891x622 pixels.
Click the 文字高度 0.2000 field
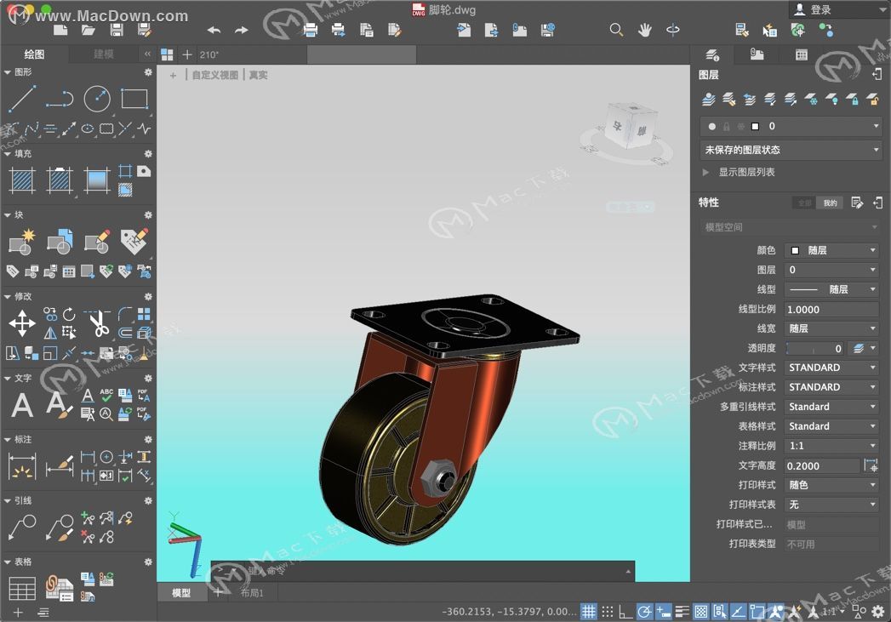[x=822, y=465]
